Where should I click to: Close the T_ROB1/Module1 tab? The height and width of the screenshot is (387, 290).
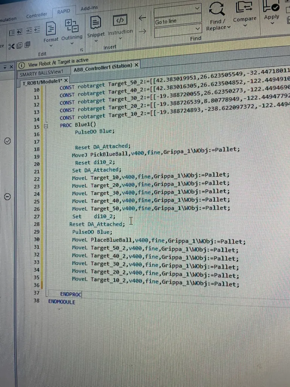coord(66,80)
